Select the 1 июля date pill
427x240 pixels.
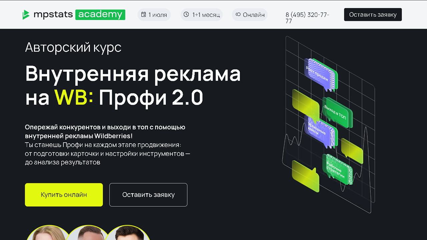[154, 15]
